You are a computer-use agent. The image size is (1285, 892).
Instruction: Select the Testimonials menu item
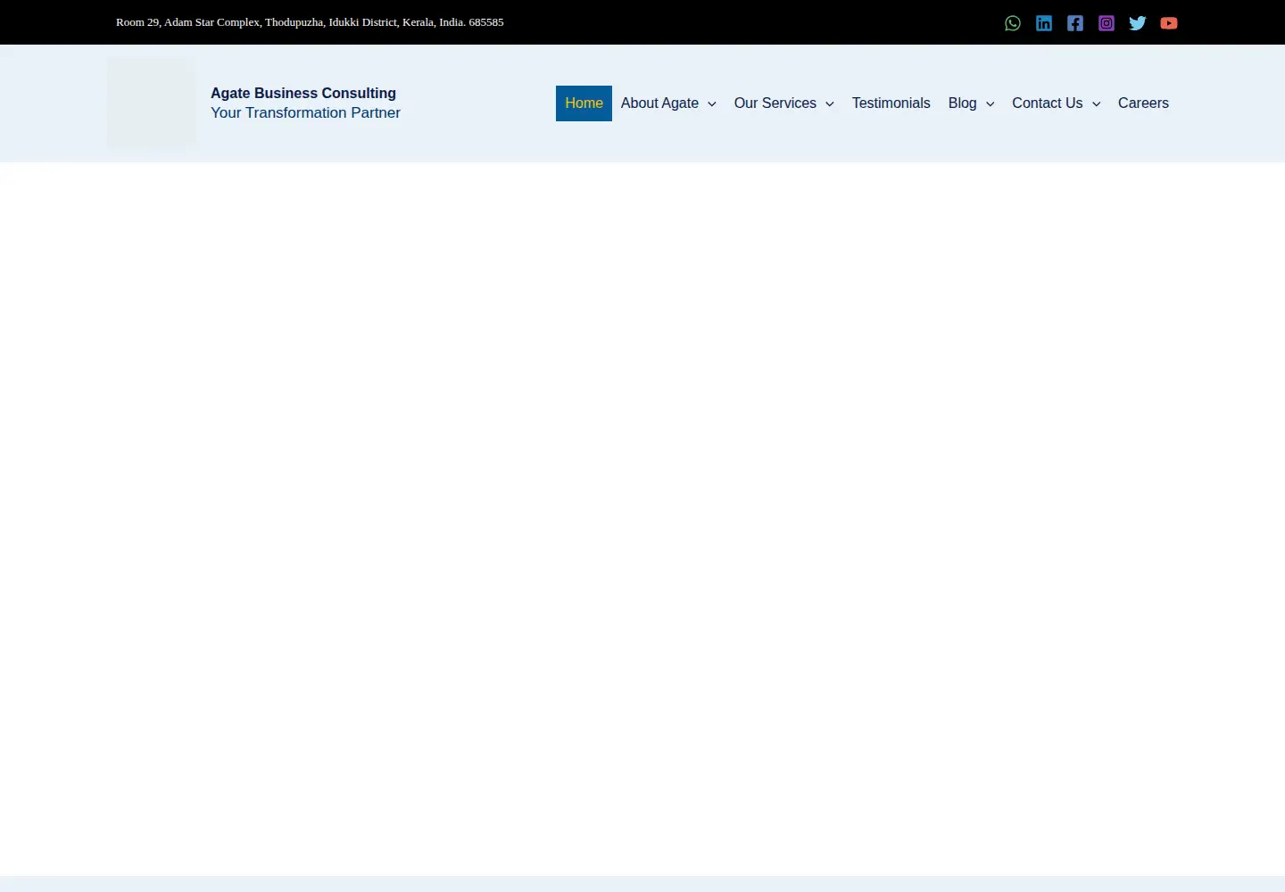891,103
